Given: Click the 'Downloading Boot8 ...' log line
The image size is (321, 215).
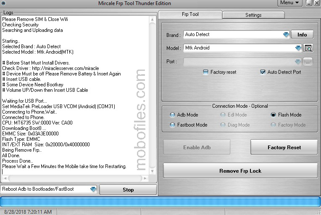Looking at the screenshot, I should [x=24, y=128].
